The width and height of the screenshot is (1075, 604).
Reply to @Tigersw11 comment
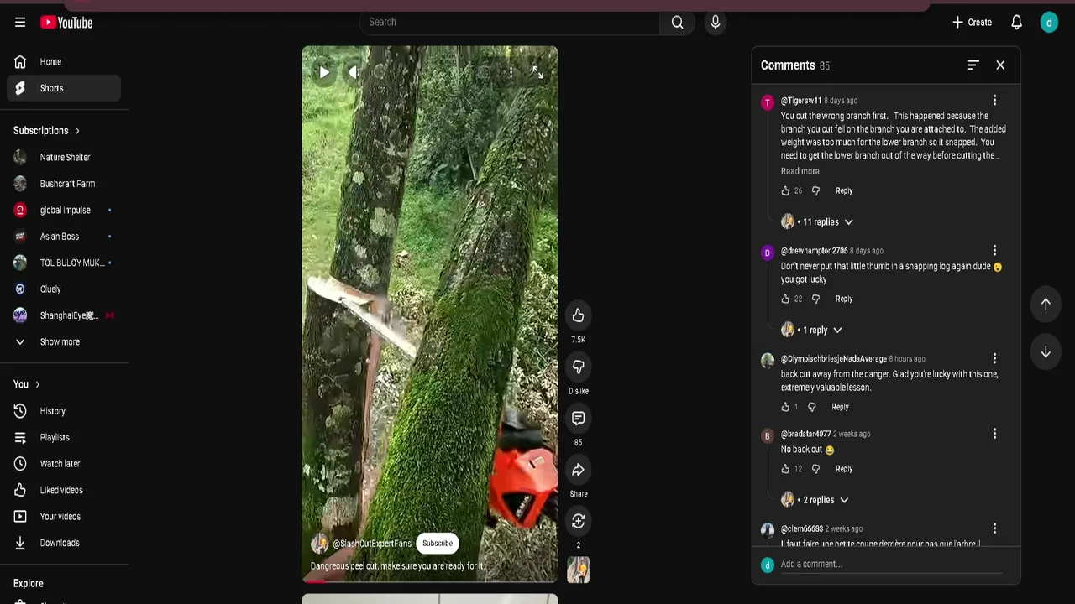(844, 191)
